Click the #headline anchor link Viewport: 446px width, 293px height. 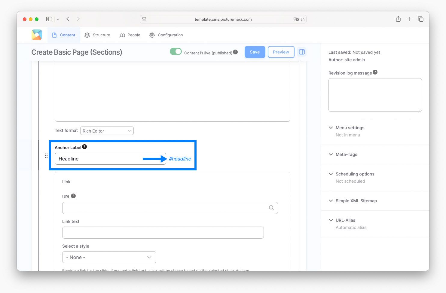point(180,159)
